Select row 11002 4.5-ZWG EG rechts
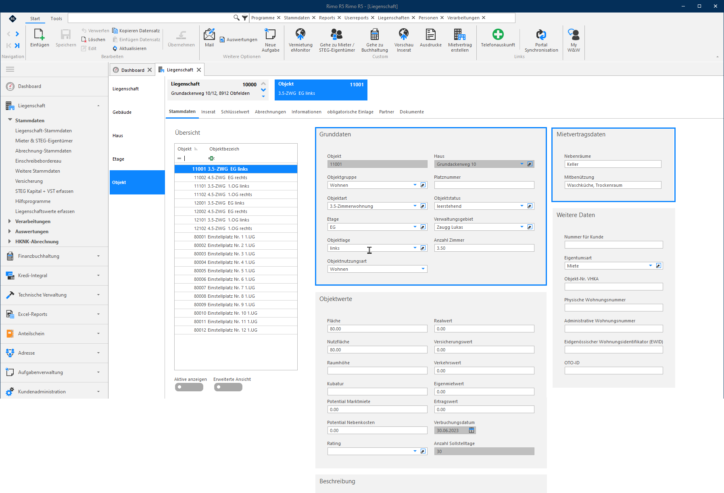Screen dimensions: 724x493 click(236, 178)
